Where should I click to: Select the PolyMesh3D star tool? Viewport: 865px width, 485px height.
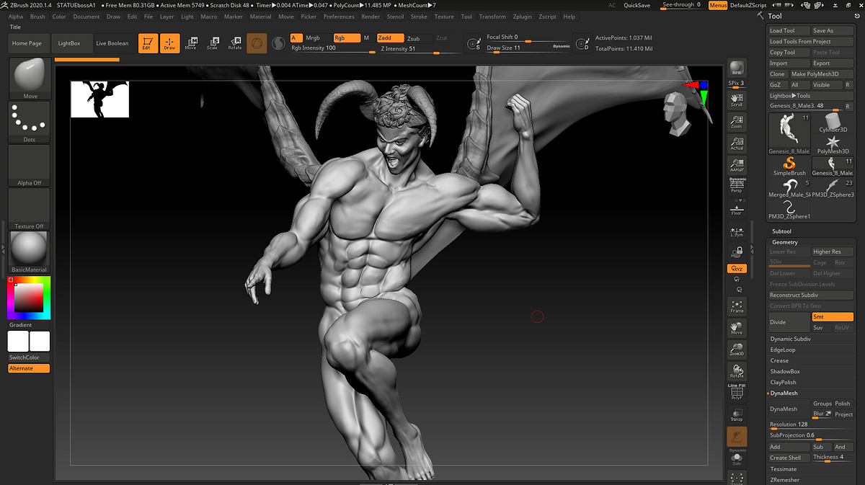[833, 144]
